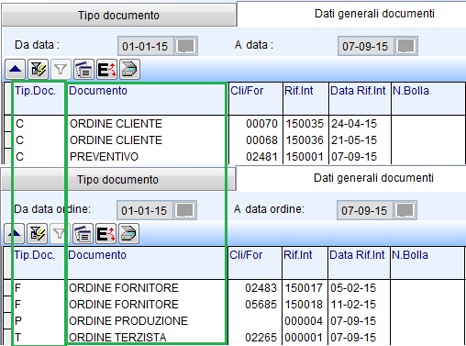Viewport: 466px width, 346px height.
Task: Switch to the lower 'Tipo documento' tab
Action: 117,180
